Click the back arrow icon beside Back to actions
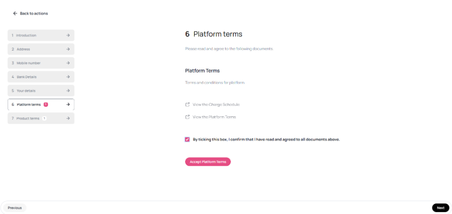The width and height of the screenshot is (452, 214). [x=15, y=14]
